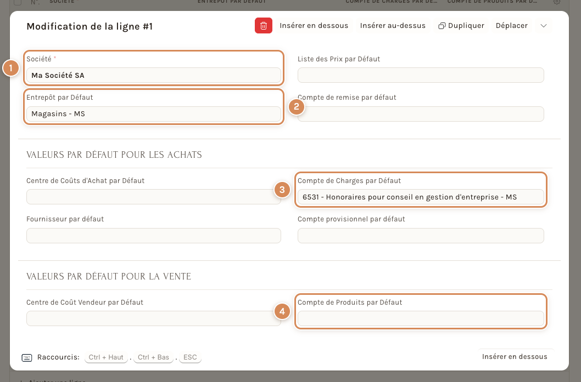Focus the Société field containing Ma Société SA

coord(154,75)
